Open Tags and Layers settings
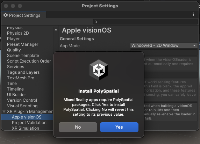The height and width of the screenshot is (144, 200). coord(23,72)
